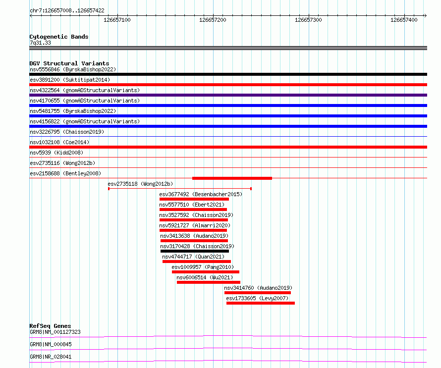This screenshot has height=368, width=441.
Task: Click the red bar under nsv3413638
Action: pos(194,241)
